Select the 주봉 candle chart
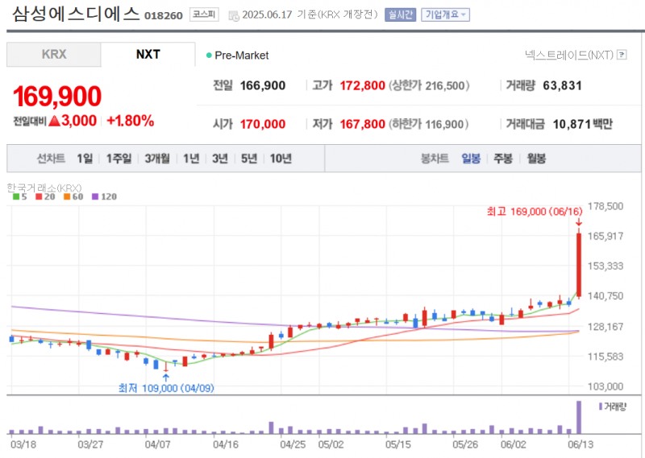The height and width of the screenshot is (458, 645). (503, 158)
